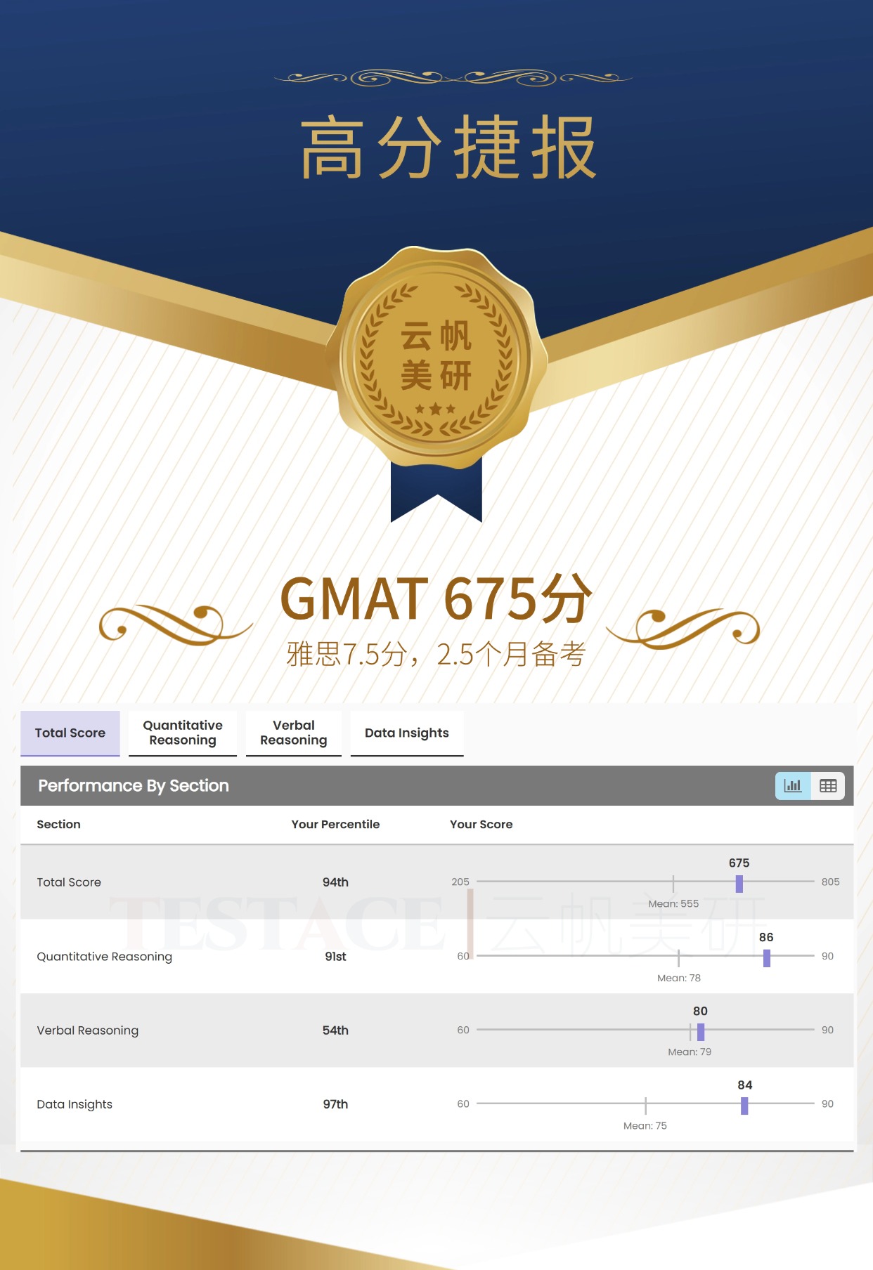Screen dimensions: 873x1270
Task: Switch to bar chart view icon
Action: pyautogui.click(x=793, y=786)
